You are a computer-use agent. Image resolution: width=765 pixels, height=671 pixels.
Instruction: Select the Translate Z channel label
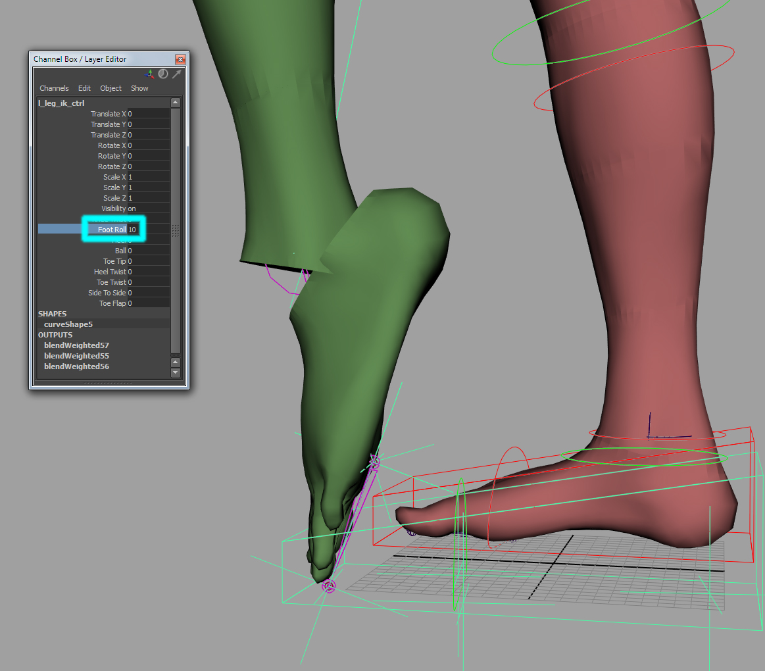(109, 135)
